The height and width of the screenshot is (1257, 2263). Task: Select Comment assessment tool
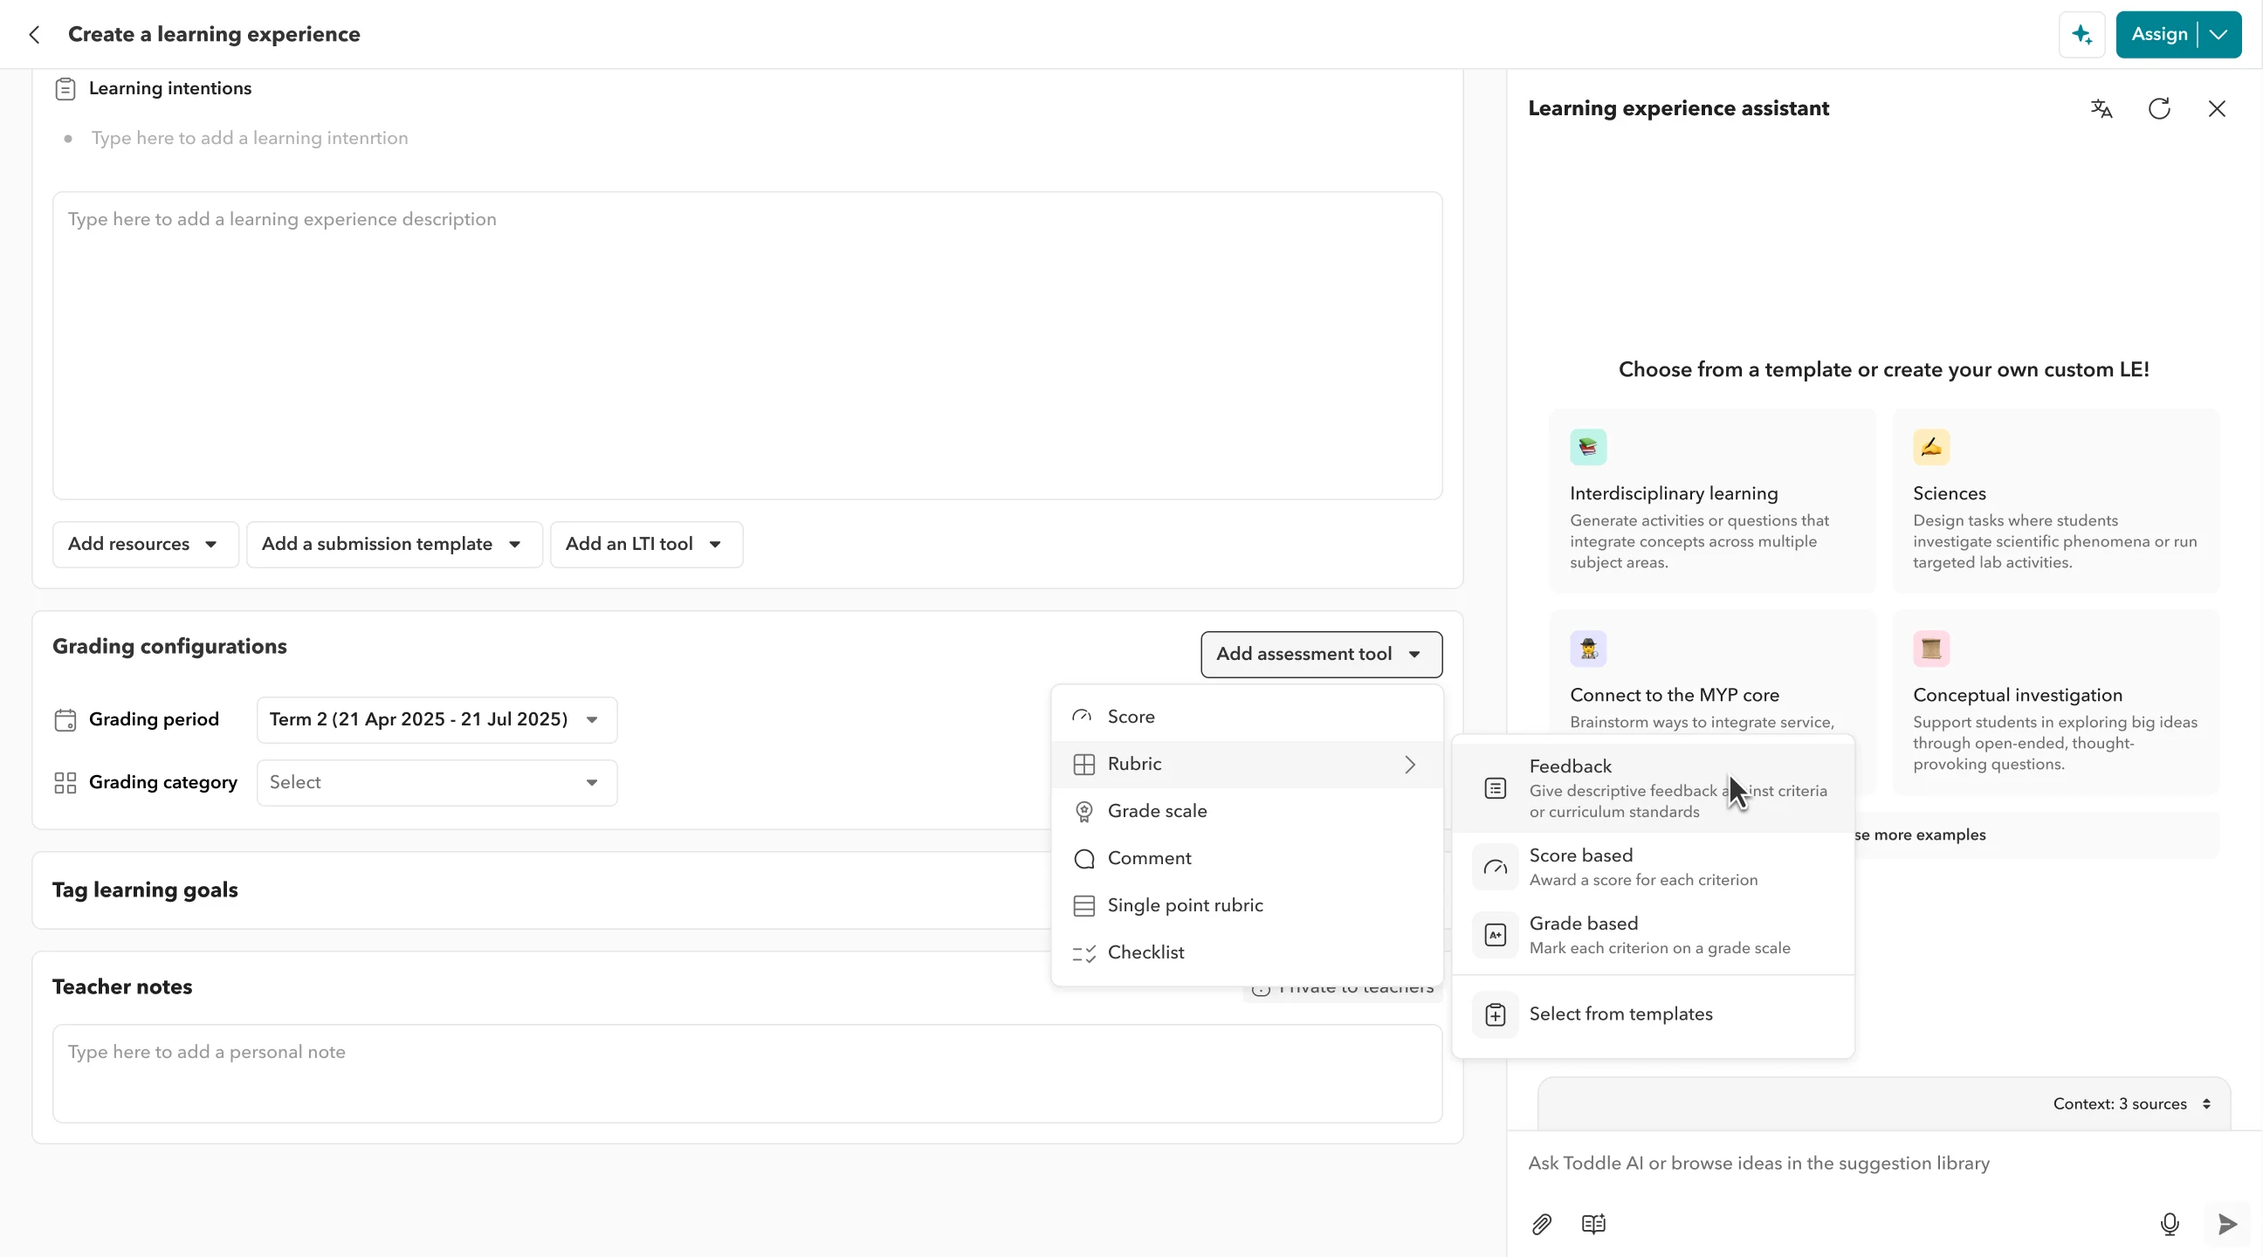1247,858
